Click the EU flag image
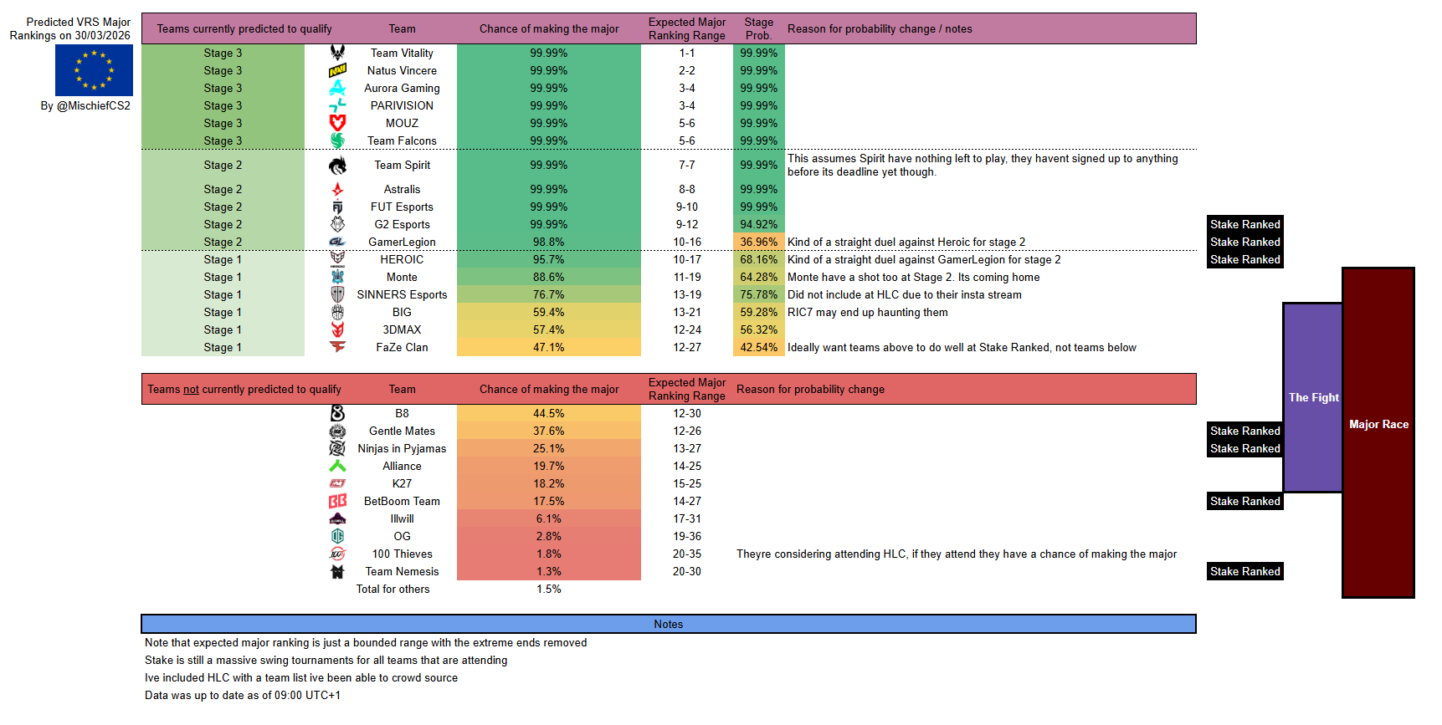1442x725 pixels. point(94,70)
